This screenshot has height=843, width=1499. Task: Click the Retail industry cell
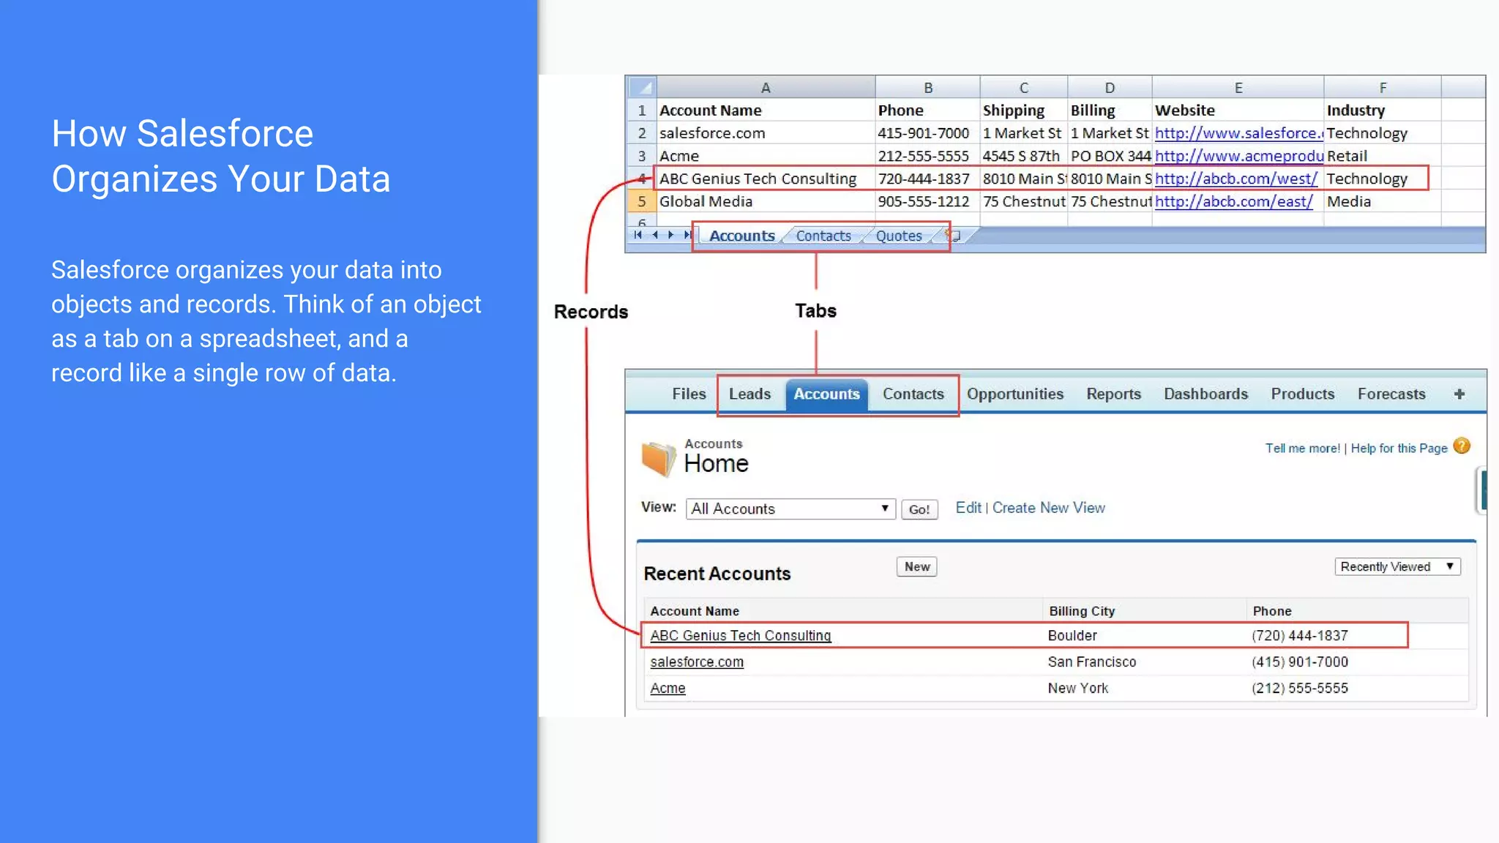click(1383, 156)
